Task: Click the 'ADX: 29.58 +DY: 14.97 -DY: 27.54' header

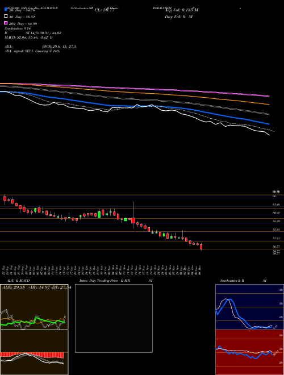Action: [36, 287]
